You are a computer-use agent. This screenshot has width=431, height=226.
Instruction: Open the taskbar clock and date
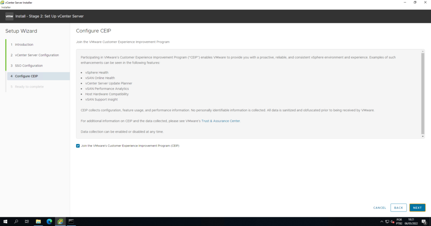(411, 222)
